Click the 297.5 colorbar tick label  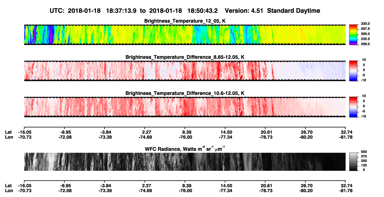point(365,29)
